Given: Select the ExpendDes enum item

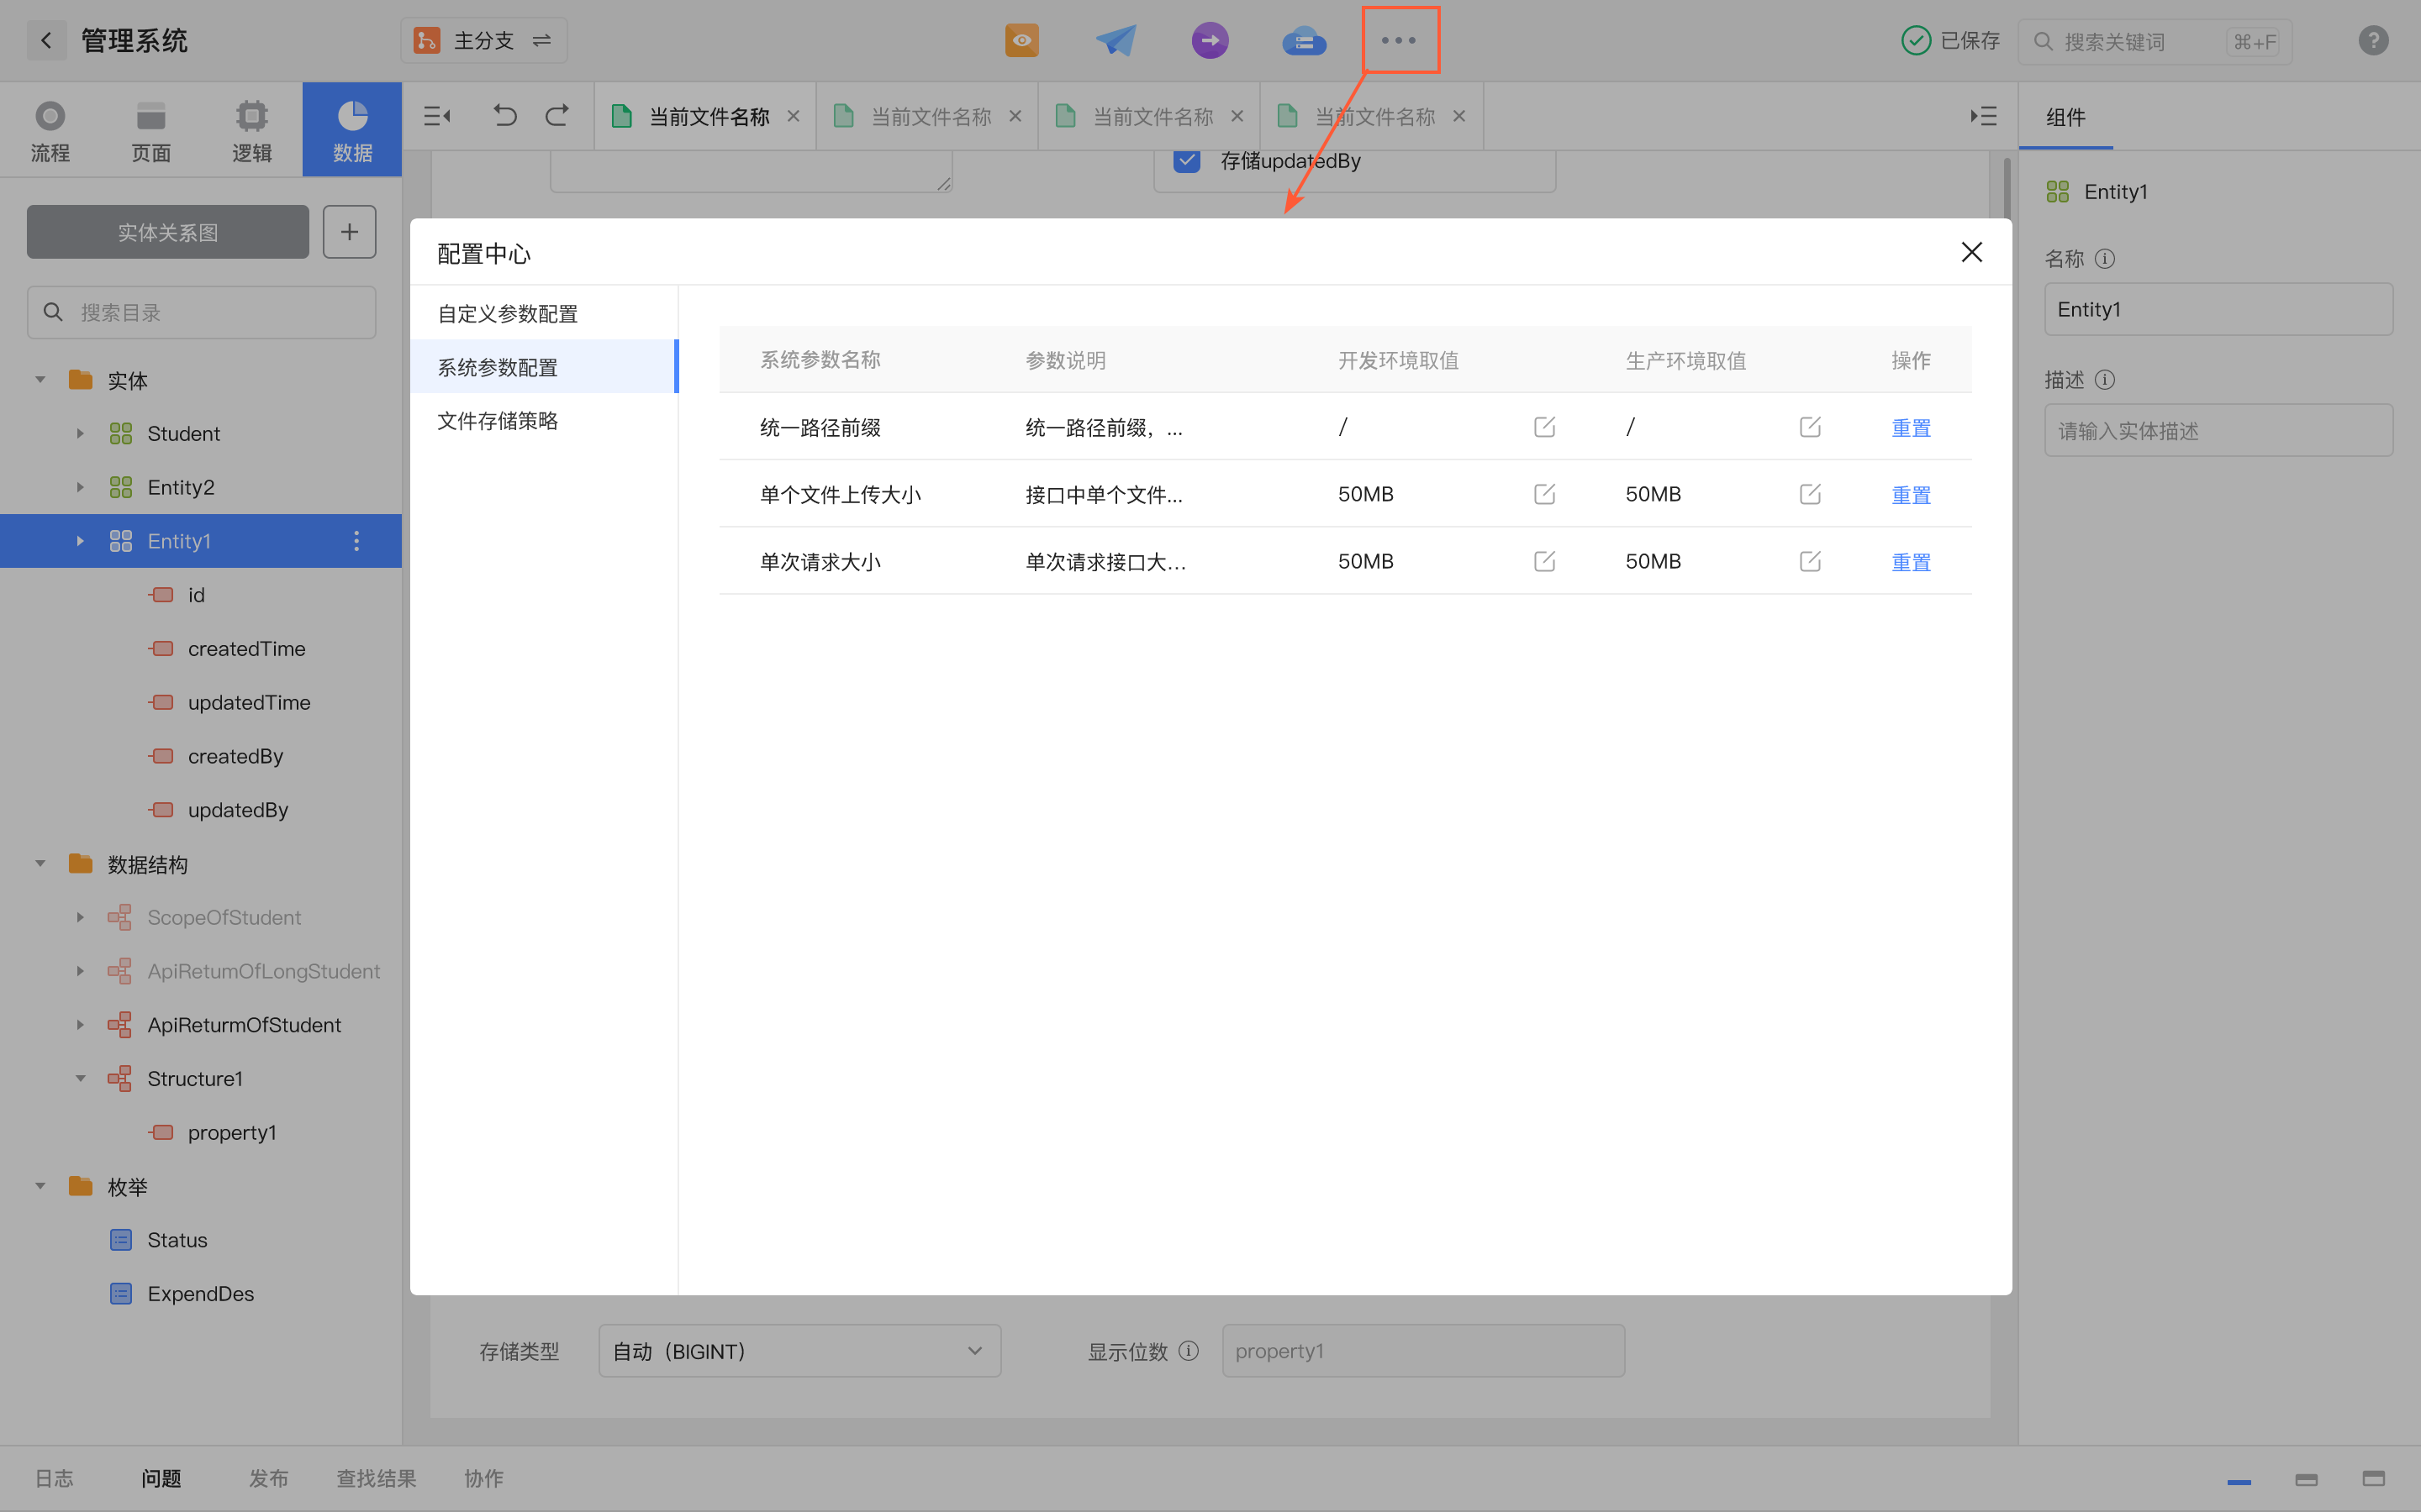Looking at the screenshot, I should (x=200, y=1294).
